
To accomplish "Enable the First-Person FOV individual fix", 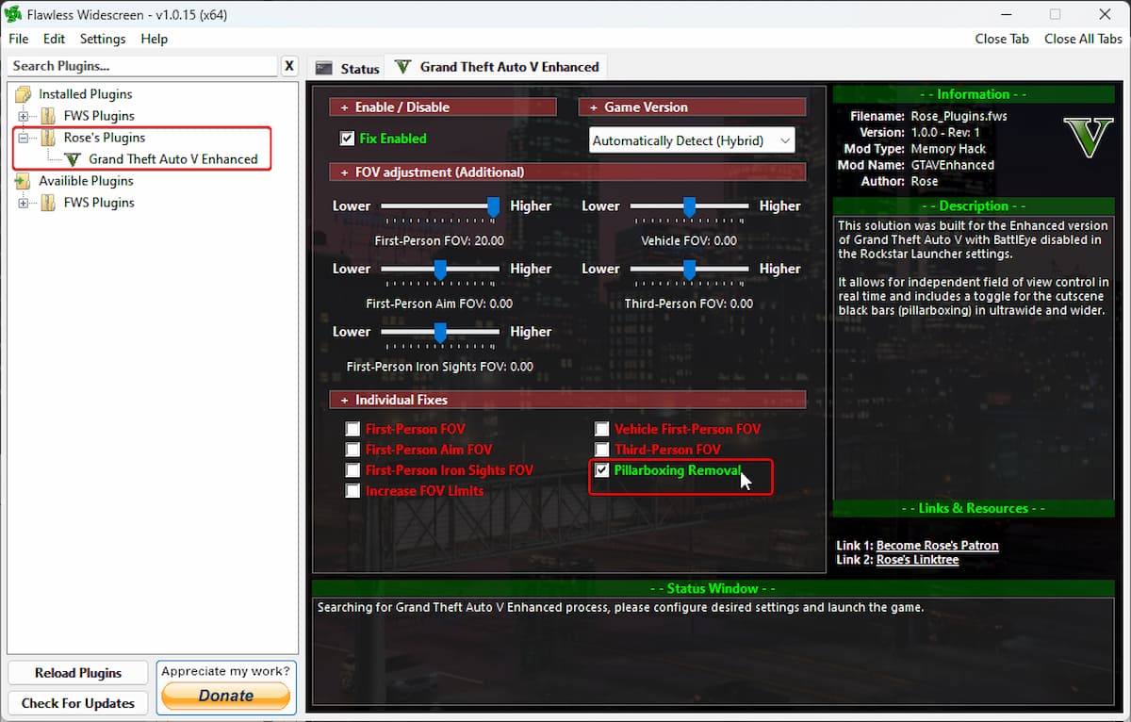I will [x=352, y=428].
